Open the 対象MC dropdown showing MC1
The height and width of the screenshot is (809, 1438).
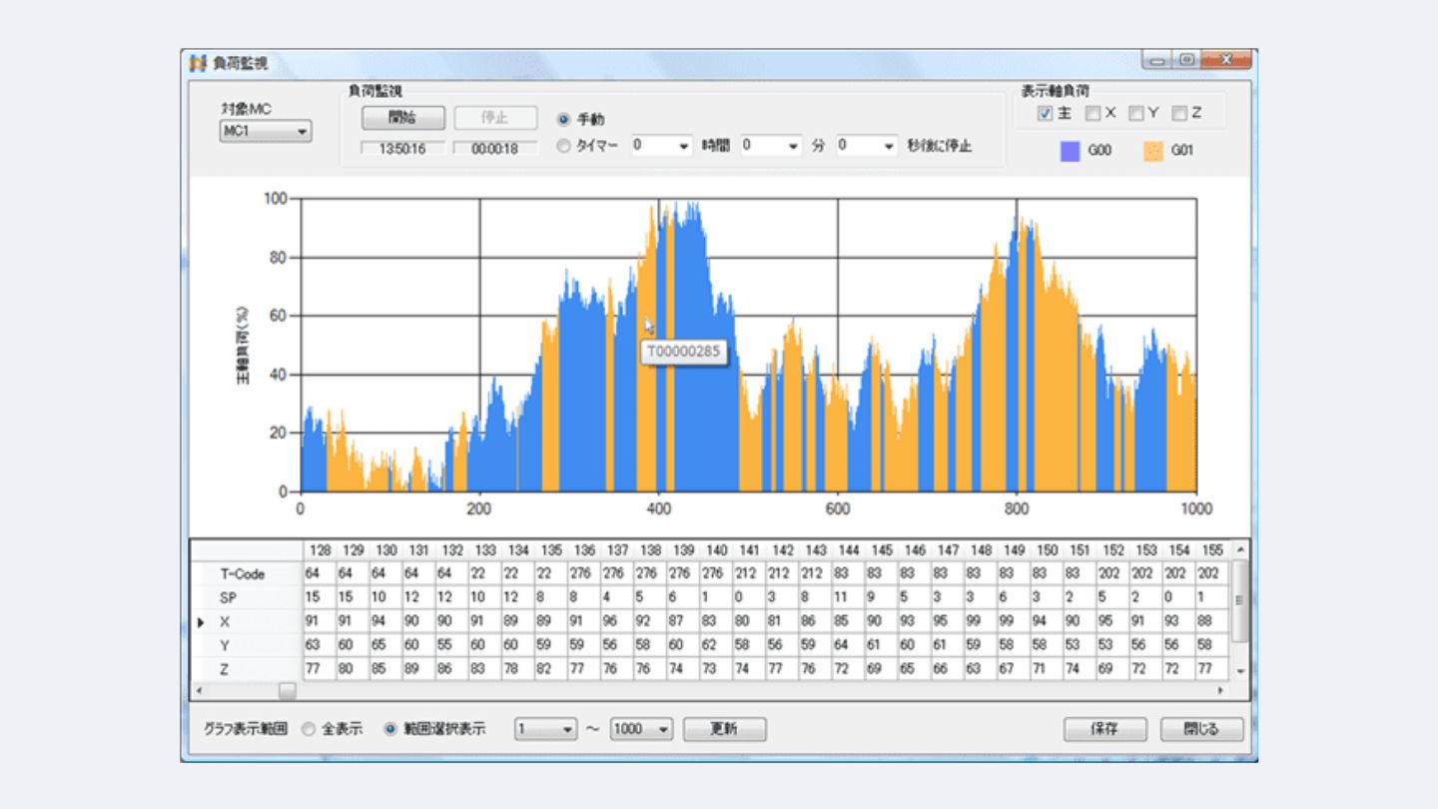[266, 132]
